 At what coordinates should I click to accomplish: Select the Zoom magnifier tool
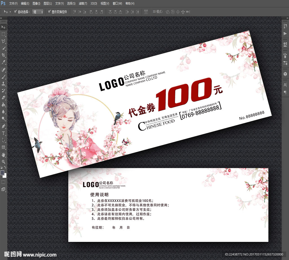click(3, 162)
